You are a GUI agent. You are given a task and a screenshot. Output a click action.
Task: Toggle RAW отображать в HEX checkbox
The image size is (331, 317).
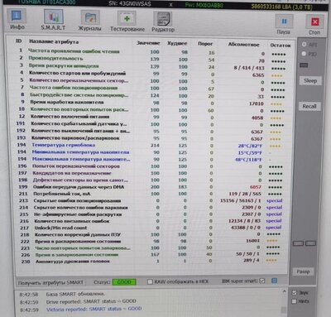[150, 281]
